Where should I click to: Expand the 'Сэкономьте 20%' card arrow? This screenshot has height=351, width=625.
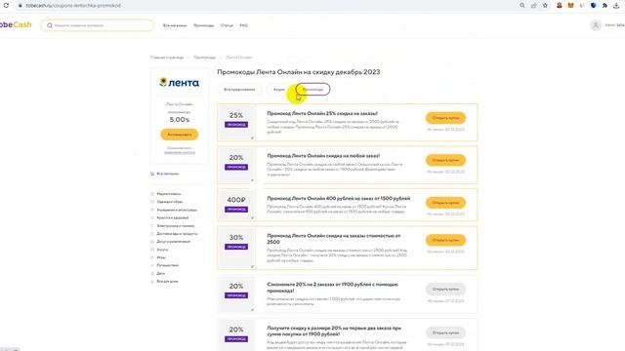tap(252, 310)
